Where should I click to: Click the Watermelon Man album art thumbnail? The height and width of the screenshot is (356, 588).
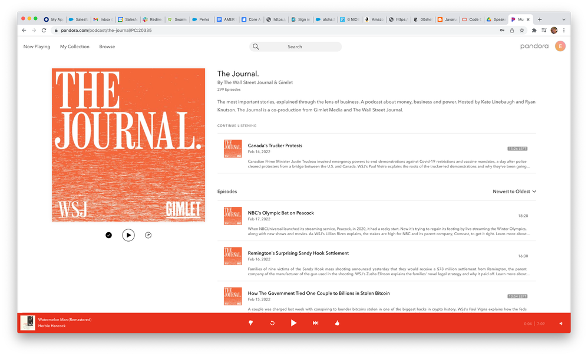point(28,323)
